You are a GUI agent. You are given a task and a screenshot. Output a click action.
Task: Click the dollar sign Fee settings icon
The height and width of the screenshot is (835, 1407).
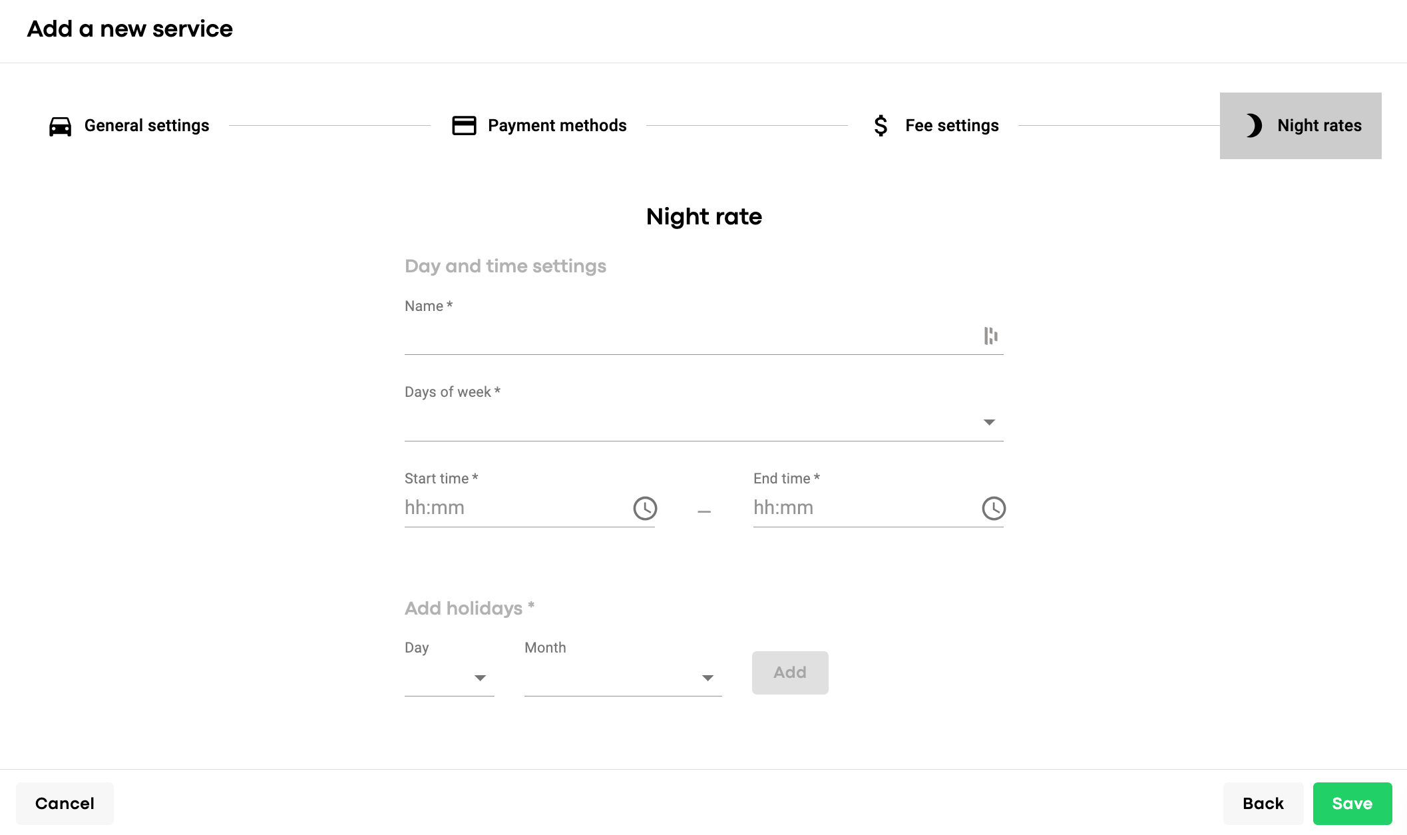(881, 126)
